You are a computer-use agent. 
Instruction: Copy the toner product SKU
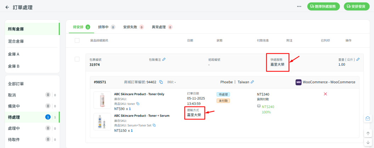click(x=138, y=104)
